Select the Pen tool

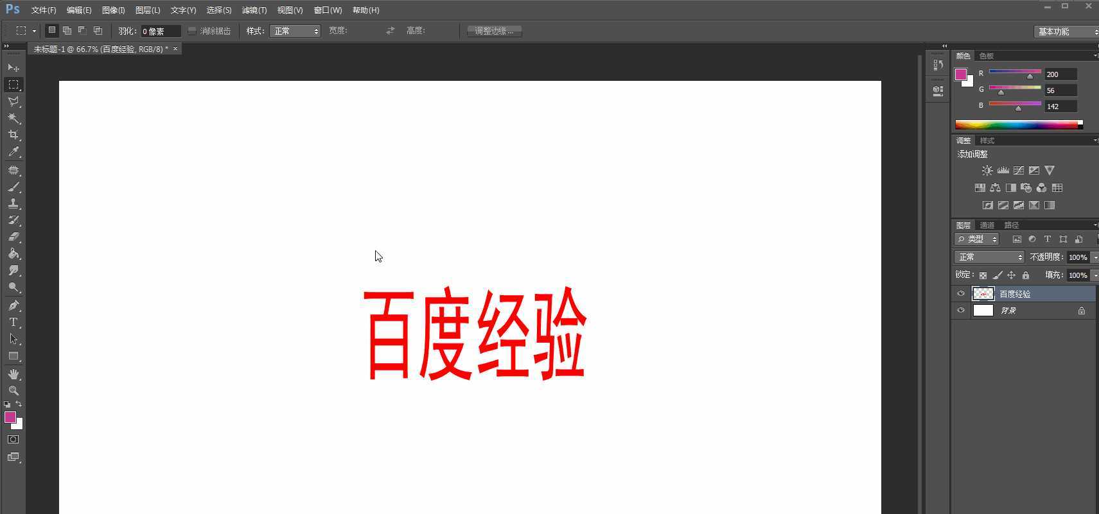click(x=13, y=305)
